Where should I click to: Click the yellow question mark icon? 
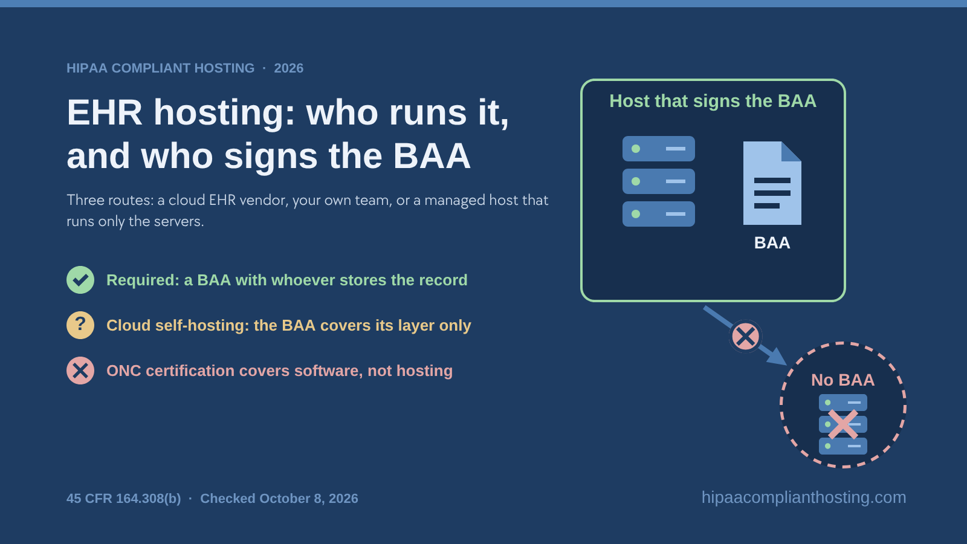click(x=80, y=325)
